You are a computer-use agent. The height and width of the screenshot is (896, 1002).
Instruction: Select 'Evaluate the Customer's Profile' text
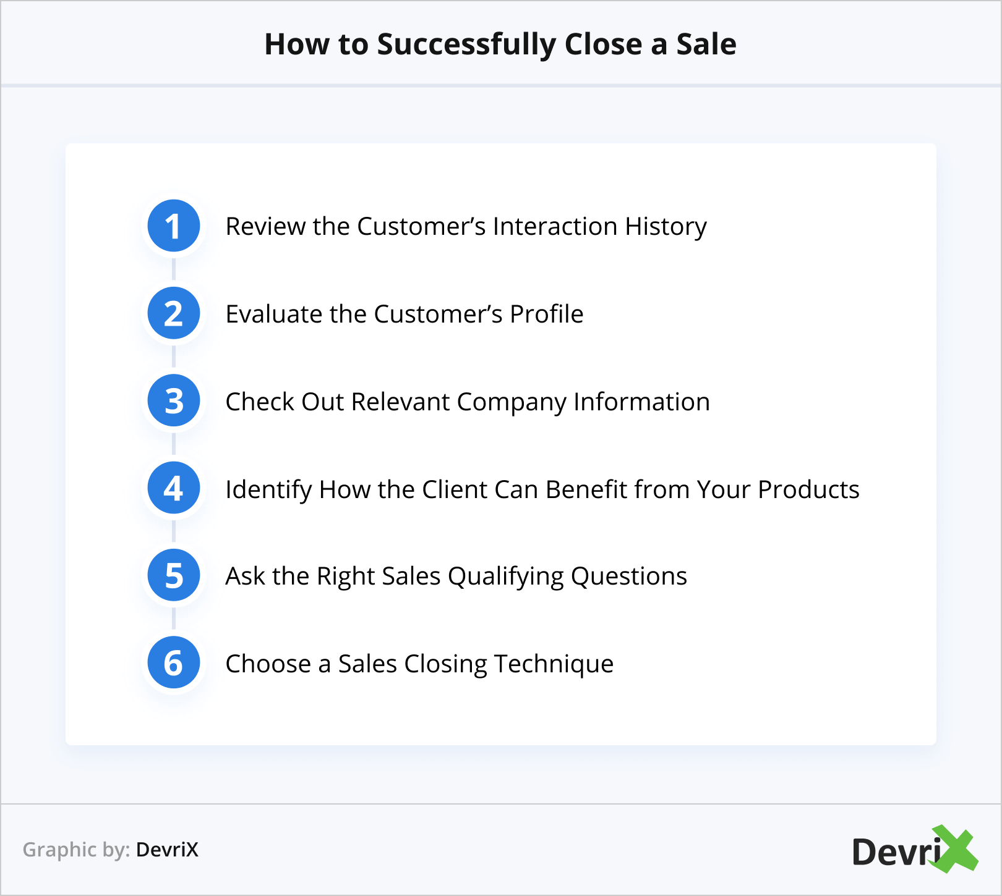click(405, 314)
